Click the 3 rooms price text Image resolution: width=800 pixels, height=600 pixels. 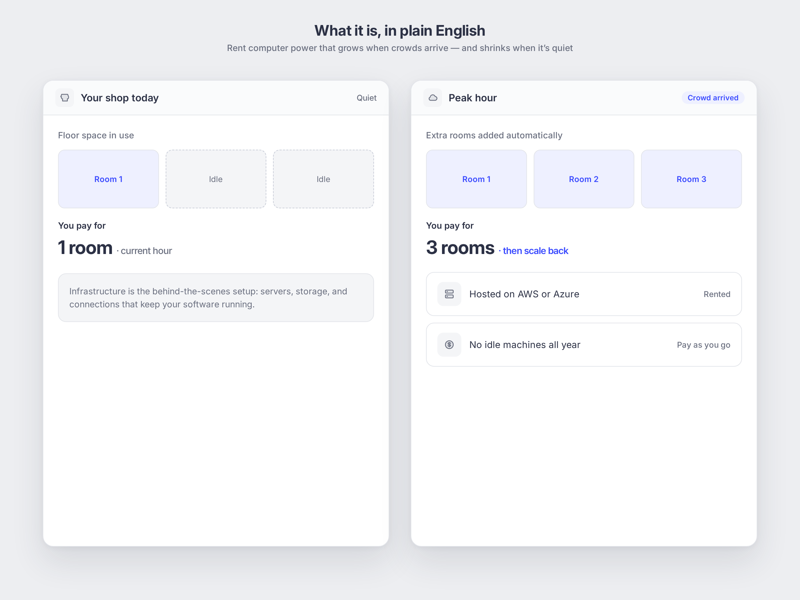460,248
